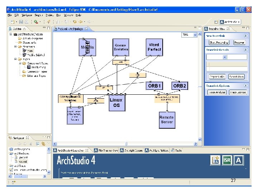The image size is (258, 193).
Task: Open the File menu
Action: point(10,15)
